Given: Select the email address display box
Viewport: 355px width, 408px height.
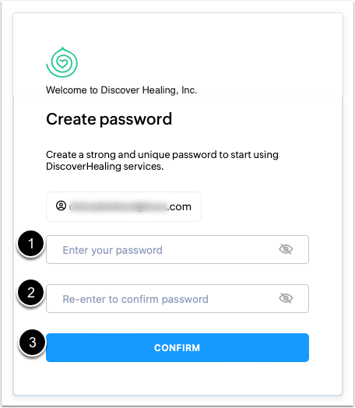Looking at the screenshot, I should coord(124,207).
